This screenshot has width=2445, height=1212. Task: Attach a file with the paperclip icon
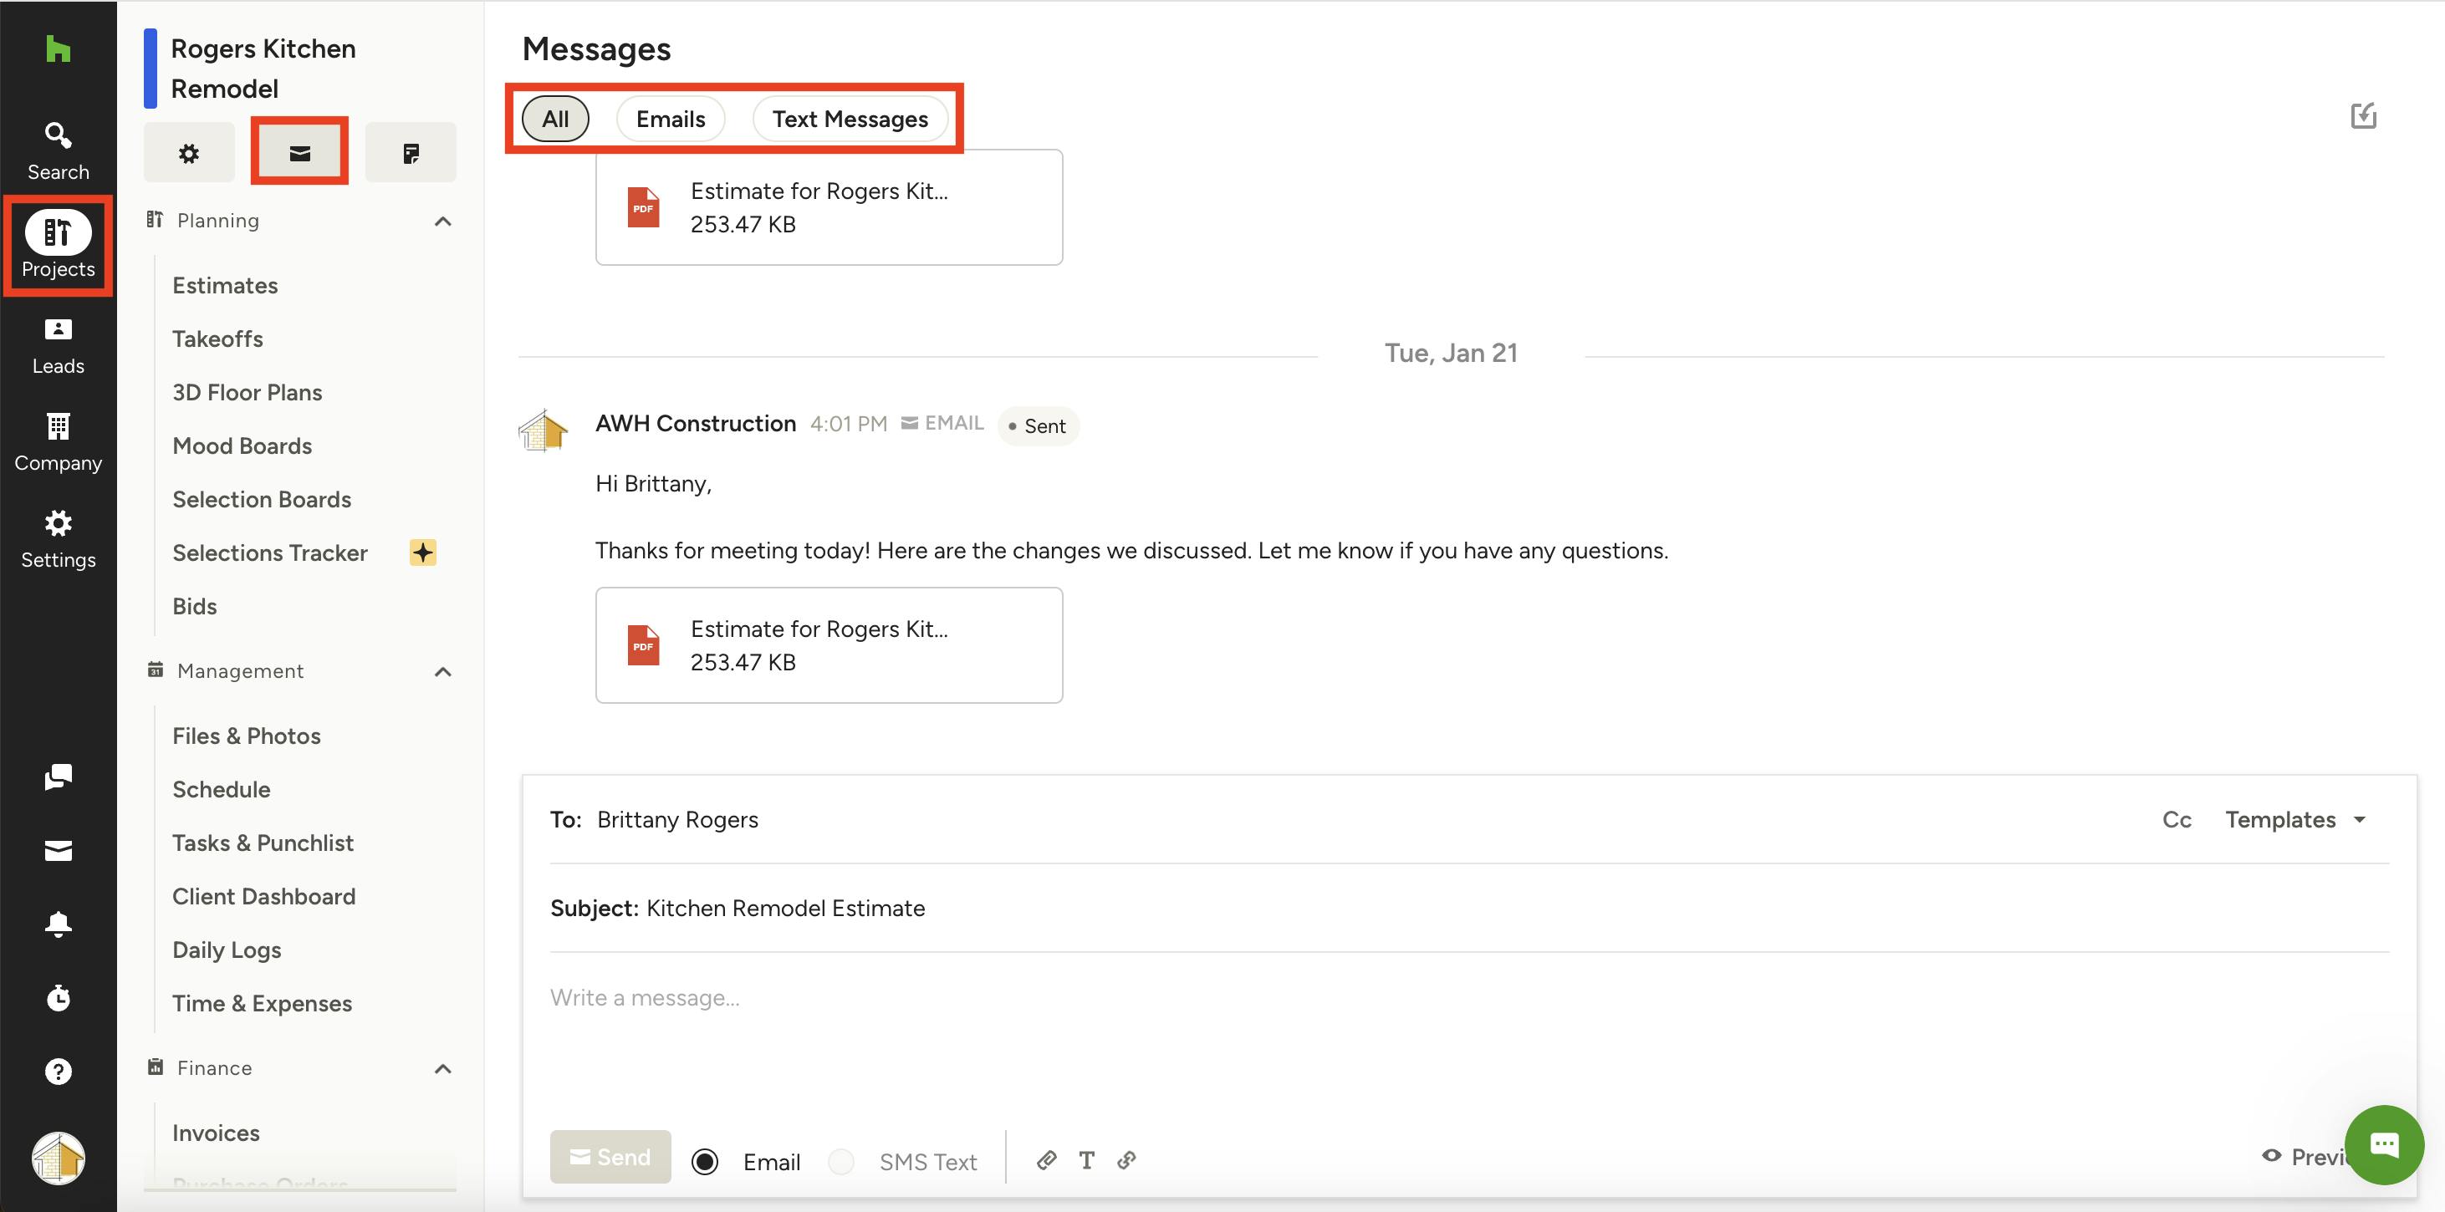tap(1047, 1160)
